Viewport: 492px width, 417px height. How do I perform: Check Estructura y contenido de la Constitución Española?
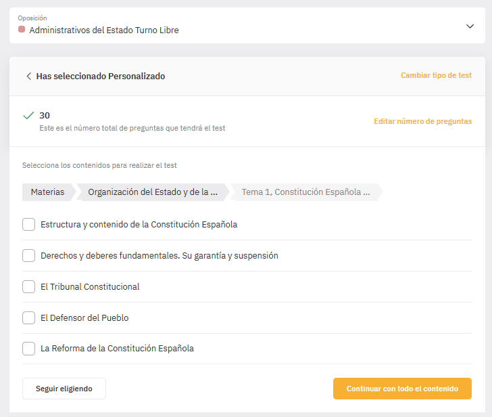tap(28, 224)
